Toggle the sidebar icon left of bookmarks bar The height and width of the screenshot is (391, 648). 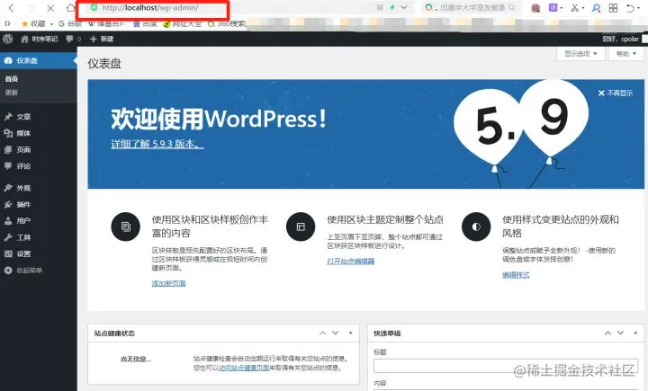coord(7,23)
